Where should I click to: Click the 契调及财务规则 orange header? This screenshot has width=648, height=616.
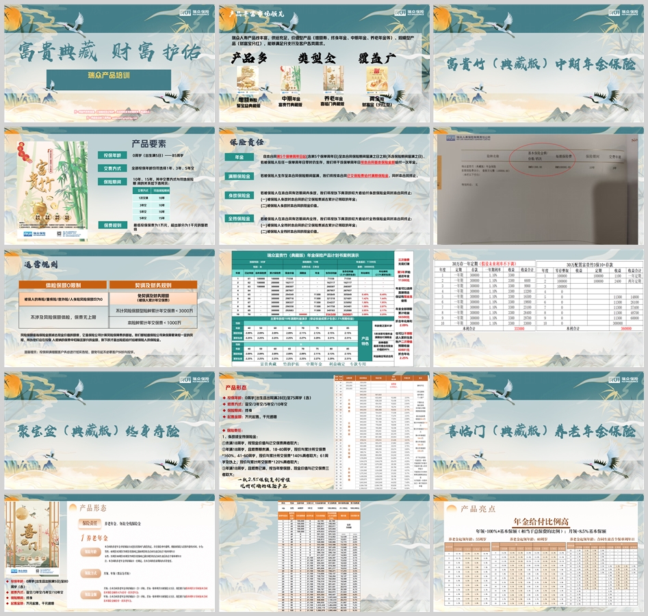[153, 285]
